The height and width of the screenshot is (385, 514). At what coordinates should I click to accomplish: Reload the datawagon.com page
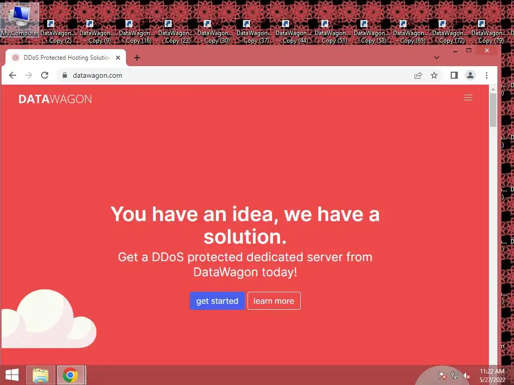pos(45,75)
